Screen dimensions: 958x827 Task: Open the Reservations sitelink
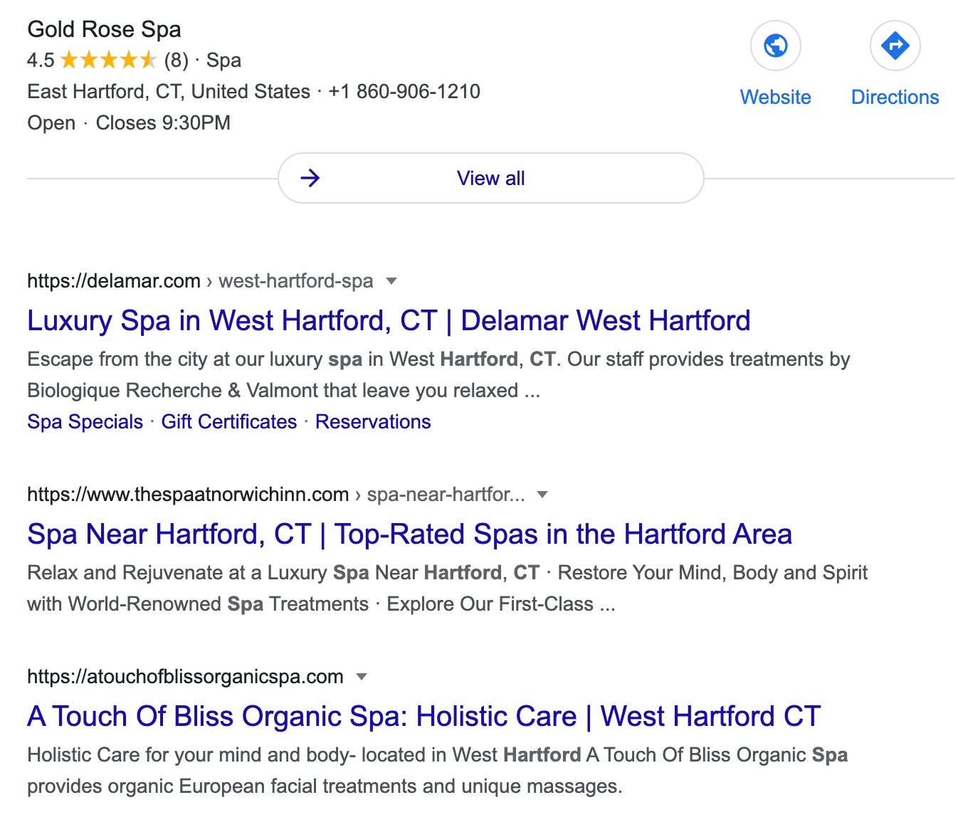(x=373, y=421)
